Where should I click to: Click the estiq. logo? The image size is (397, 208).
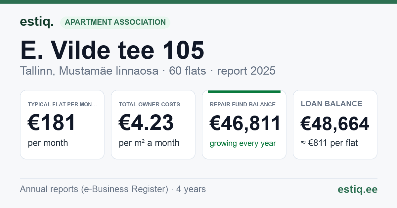[37, 22]
